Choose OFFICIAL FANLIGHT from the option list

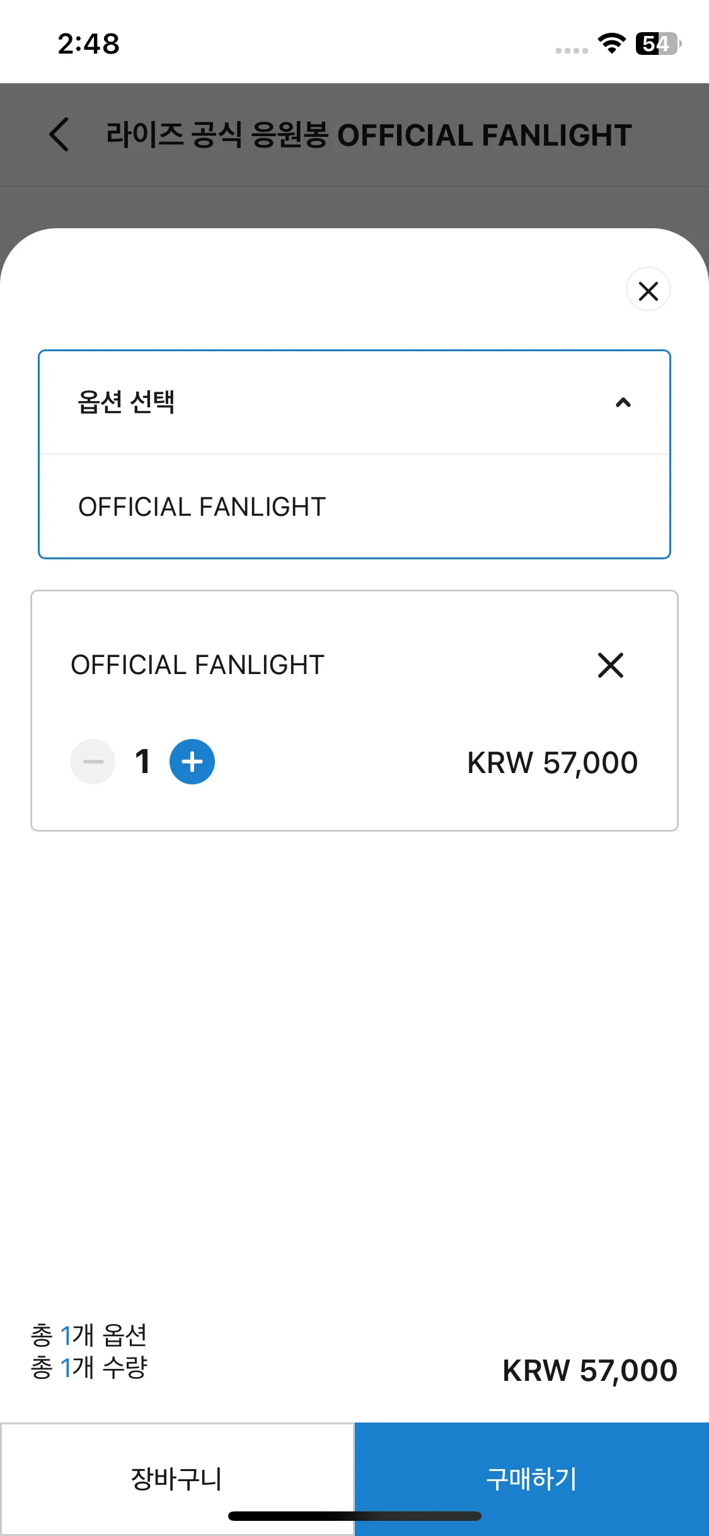pyautogui.click(x=354, y=507)
